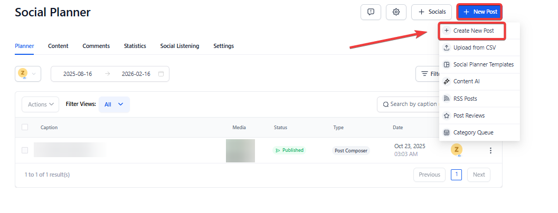558x213 pixels.
Task: Switch to the Statistics tab
Action: click(x=135, y=46)
